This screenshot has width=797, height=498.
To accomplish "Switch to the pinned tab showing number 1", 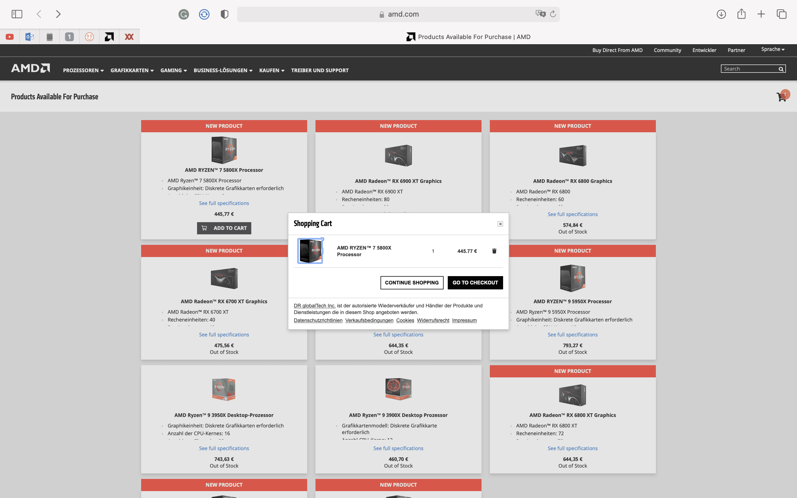I will [x=69, y=37].
